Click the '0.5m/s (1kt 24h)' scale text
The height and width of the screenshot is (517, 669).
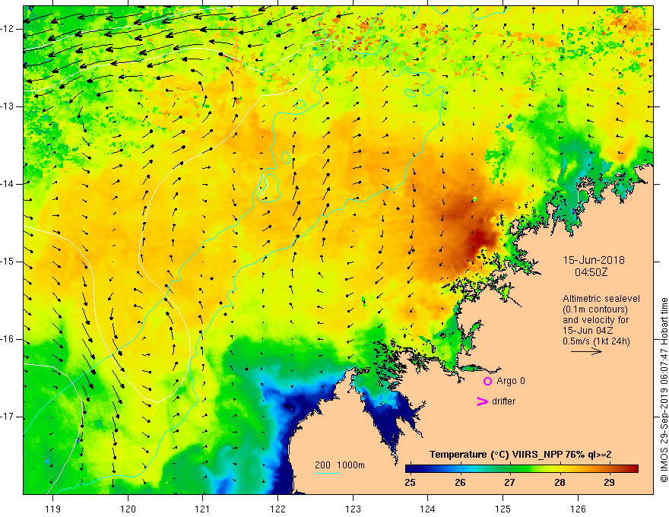click(596, 341)
